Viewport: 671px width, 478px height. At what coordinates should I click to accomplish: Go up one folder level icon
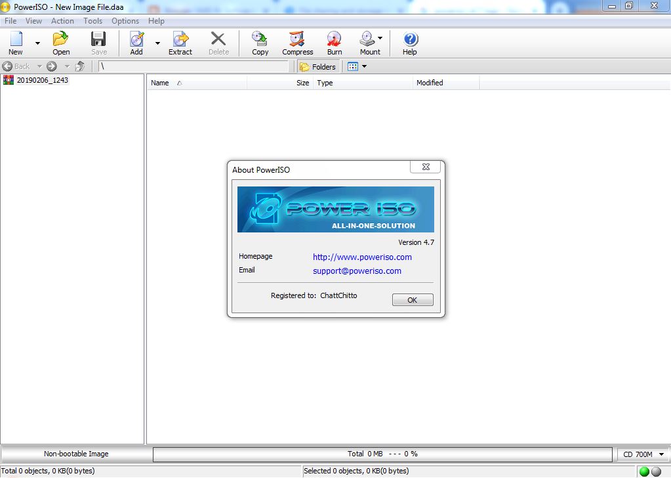(79, 66)
